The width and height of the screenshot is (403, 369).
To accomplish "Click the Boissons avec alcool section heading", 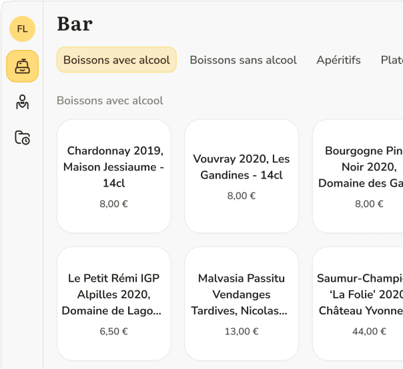I will tap(109, 101).
